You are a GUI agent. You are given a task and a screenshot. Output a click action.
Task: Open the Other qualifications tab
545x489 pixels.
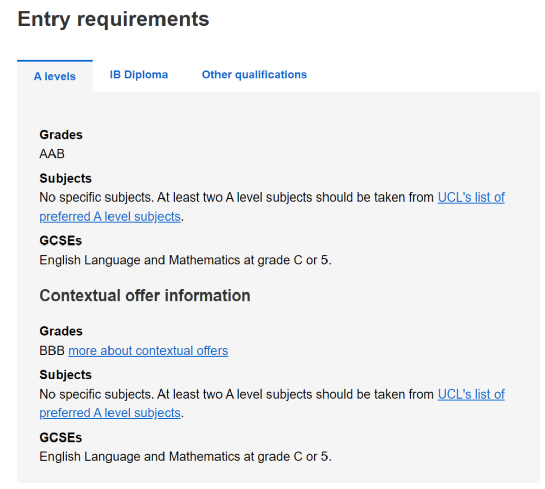(x=254, y=75)
